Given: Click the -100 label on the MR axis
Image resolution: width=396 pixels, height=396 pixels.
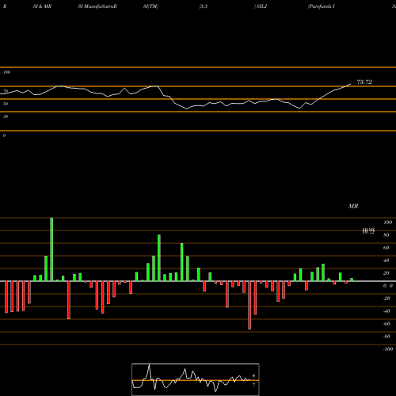Looking at the screenshot, I should pos(388,349).
